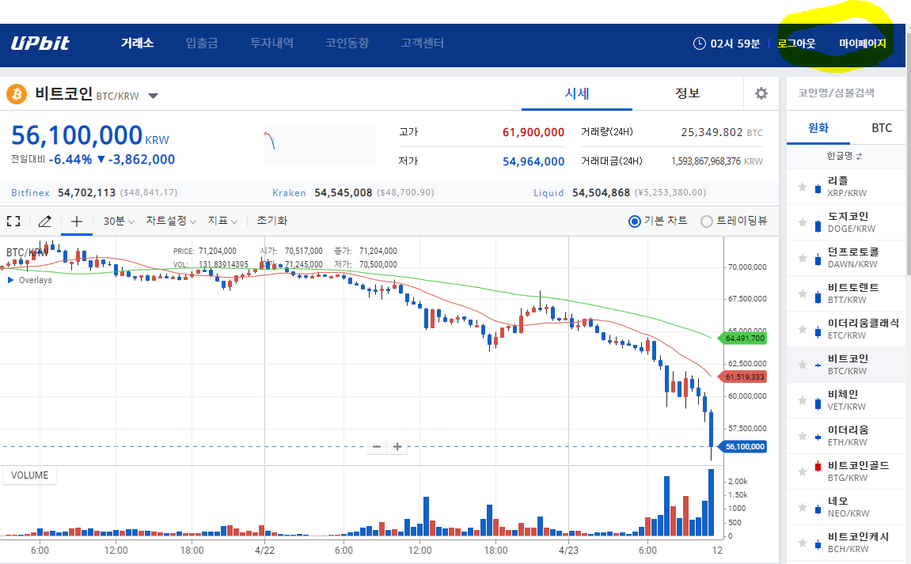Zoom out chart with minus button
This screenshot has width=911, height=564.
click(x=377, y=447)
